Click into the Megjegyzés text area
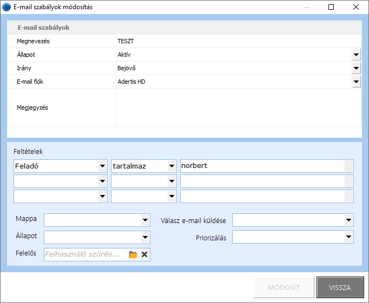 coord(238,107)
